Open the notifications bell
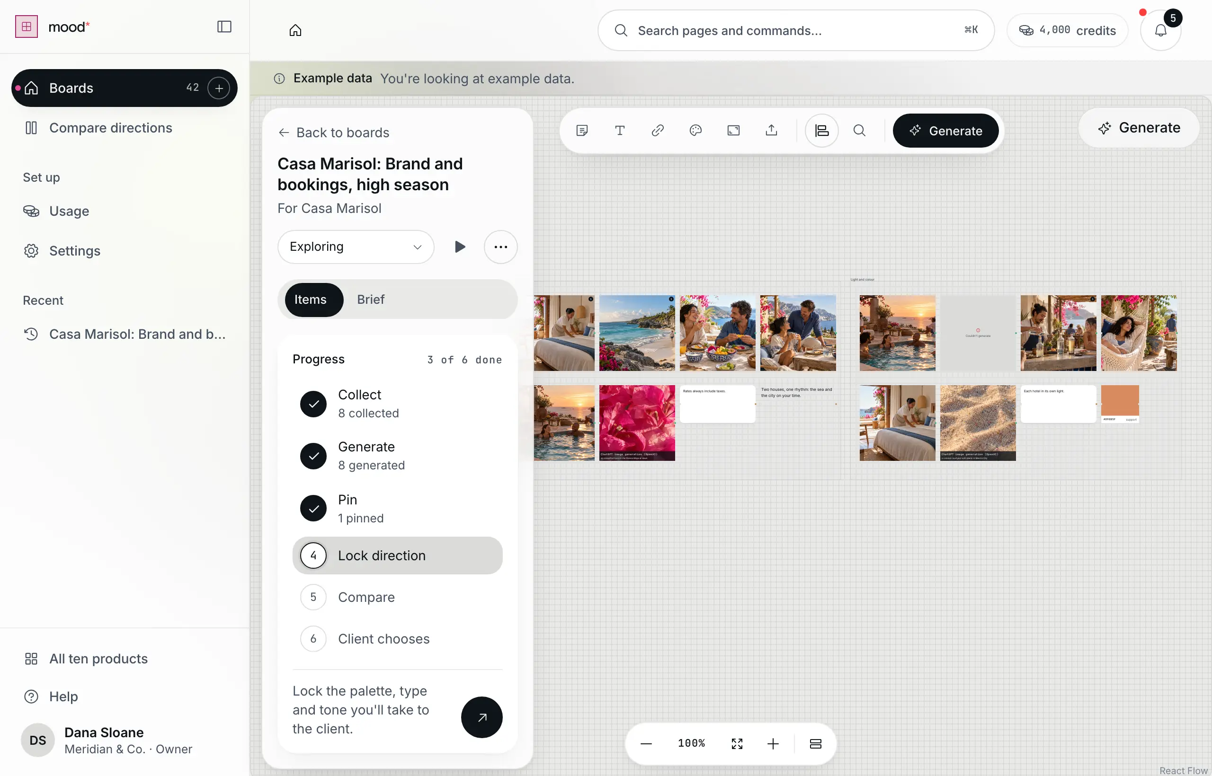The width and height of the screenshot is (1212, 776). (1160, 30)
